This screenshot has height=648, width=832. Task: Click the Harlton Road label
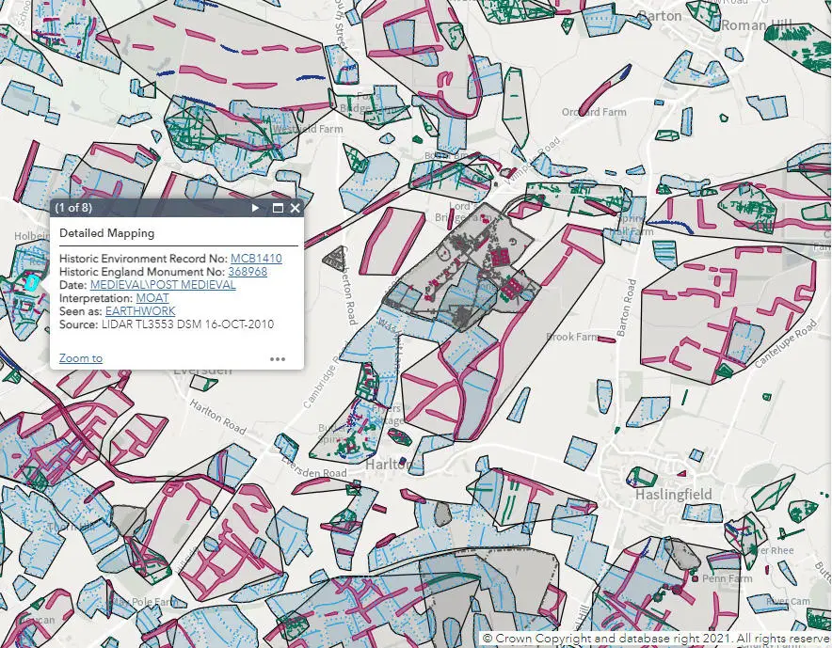click(217, 417)
